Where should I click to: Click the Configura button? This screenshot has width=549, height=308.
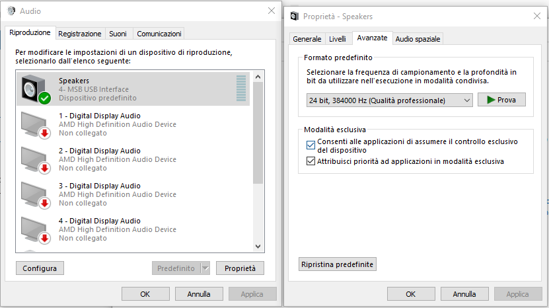pyautogui.click(x=40, y=268)
